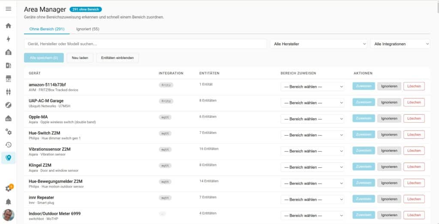This screenshot has height=224, width=439.
Task: Open area dropdown for Hue-Switch Z2M
Action: pyautogui.click(x=313, y=135)
